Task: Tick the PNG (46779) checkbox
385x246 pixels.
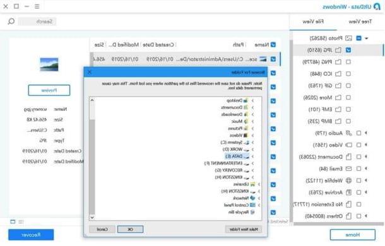Action: pos(348,62)
